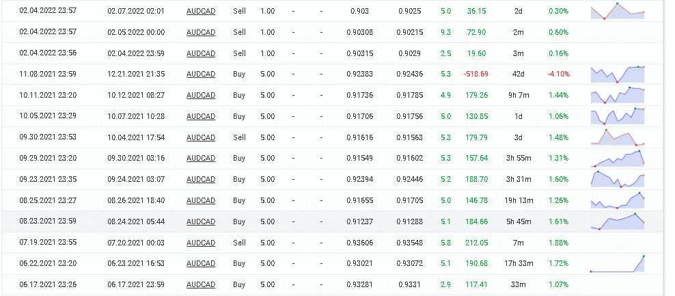View sparkline chart for 1.06% gain trade
Viewport: 675px width, 296px height.
pyautogui.click(x=618, y=116)
